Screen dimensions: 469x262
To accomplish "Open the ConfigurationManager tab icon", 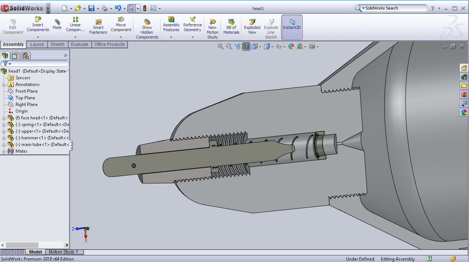I will click(x=26, y=56).
